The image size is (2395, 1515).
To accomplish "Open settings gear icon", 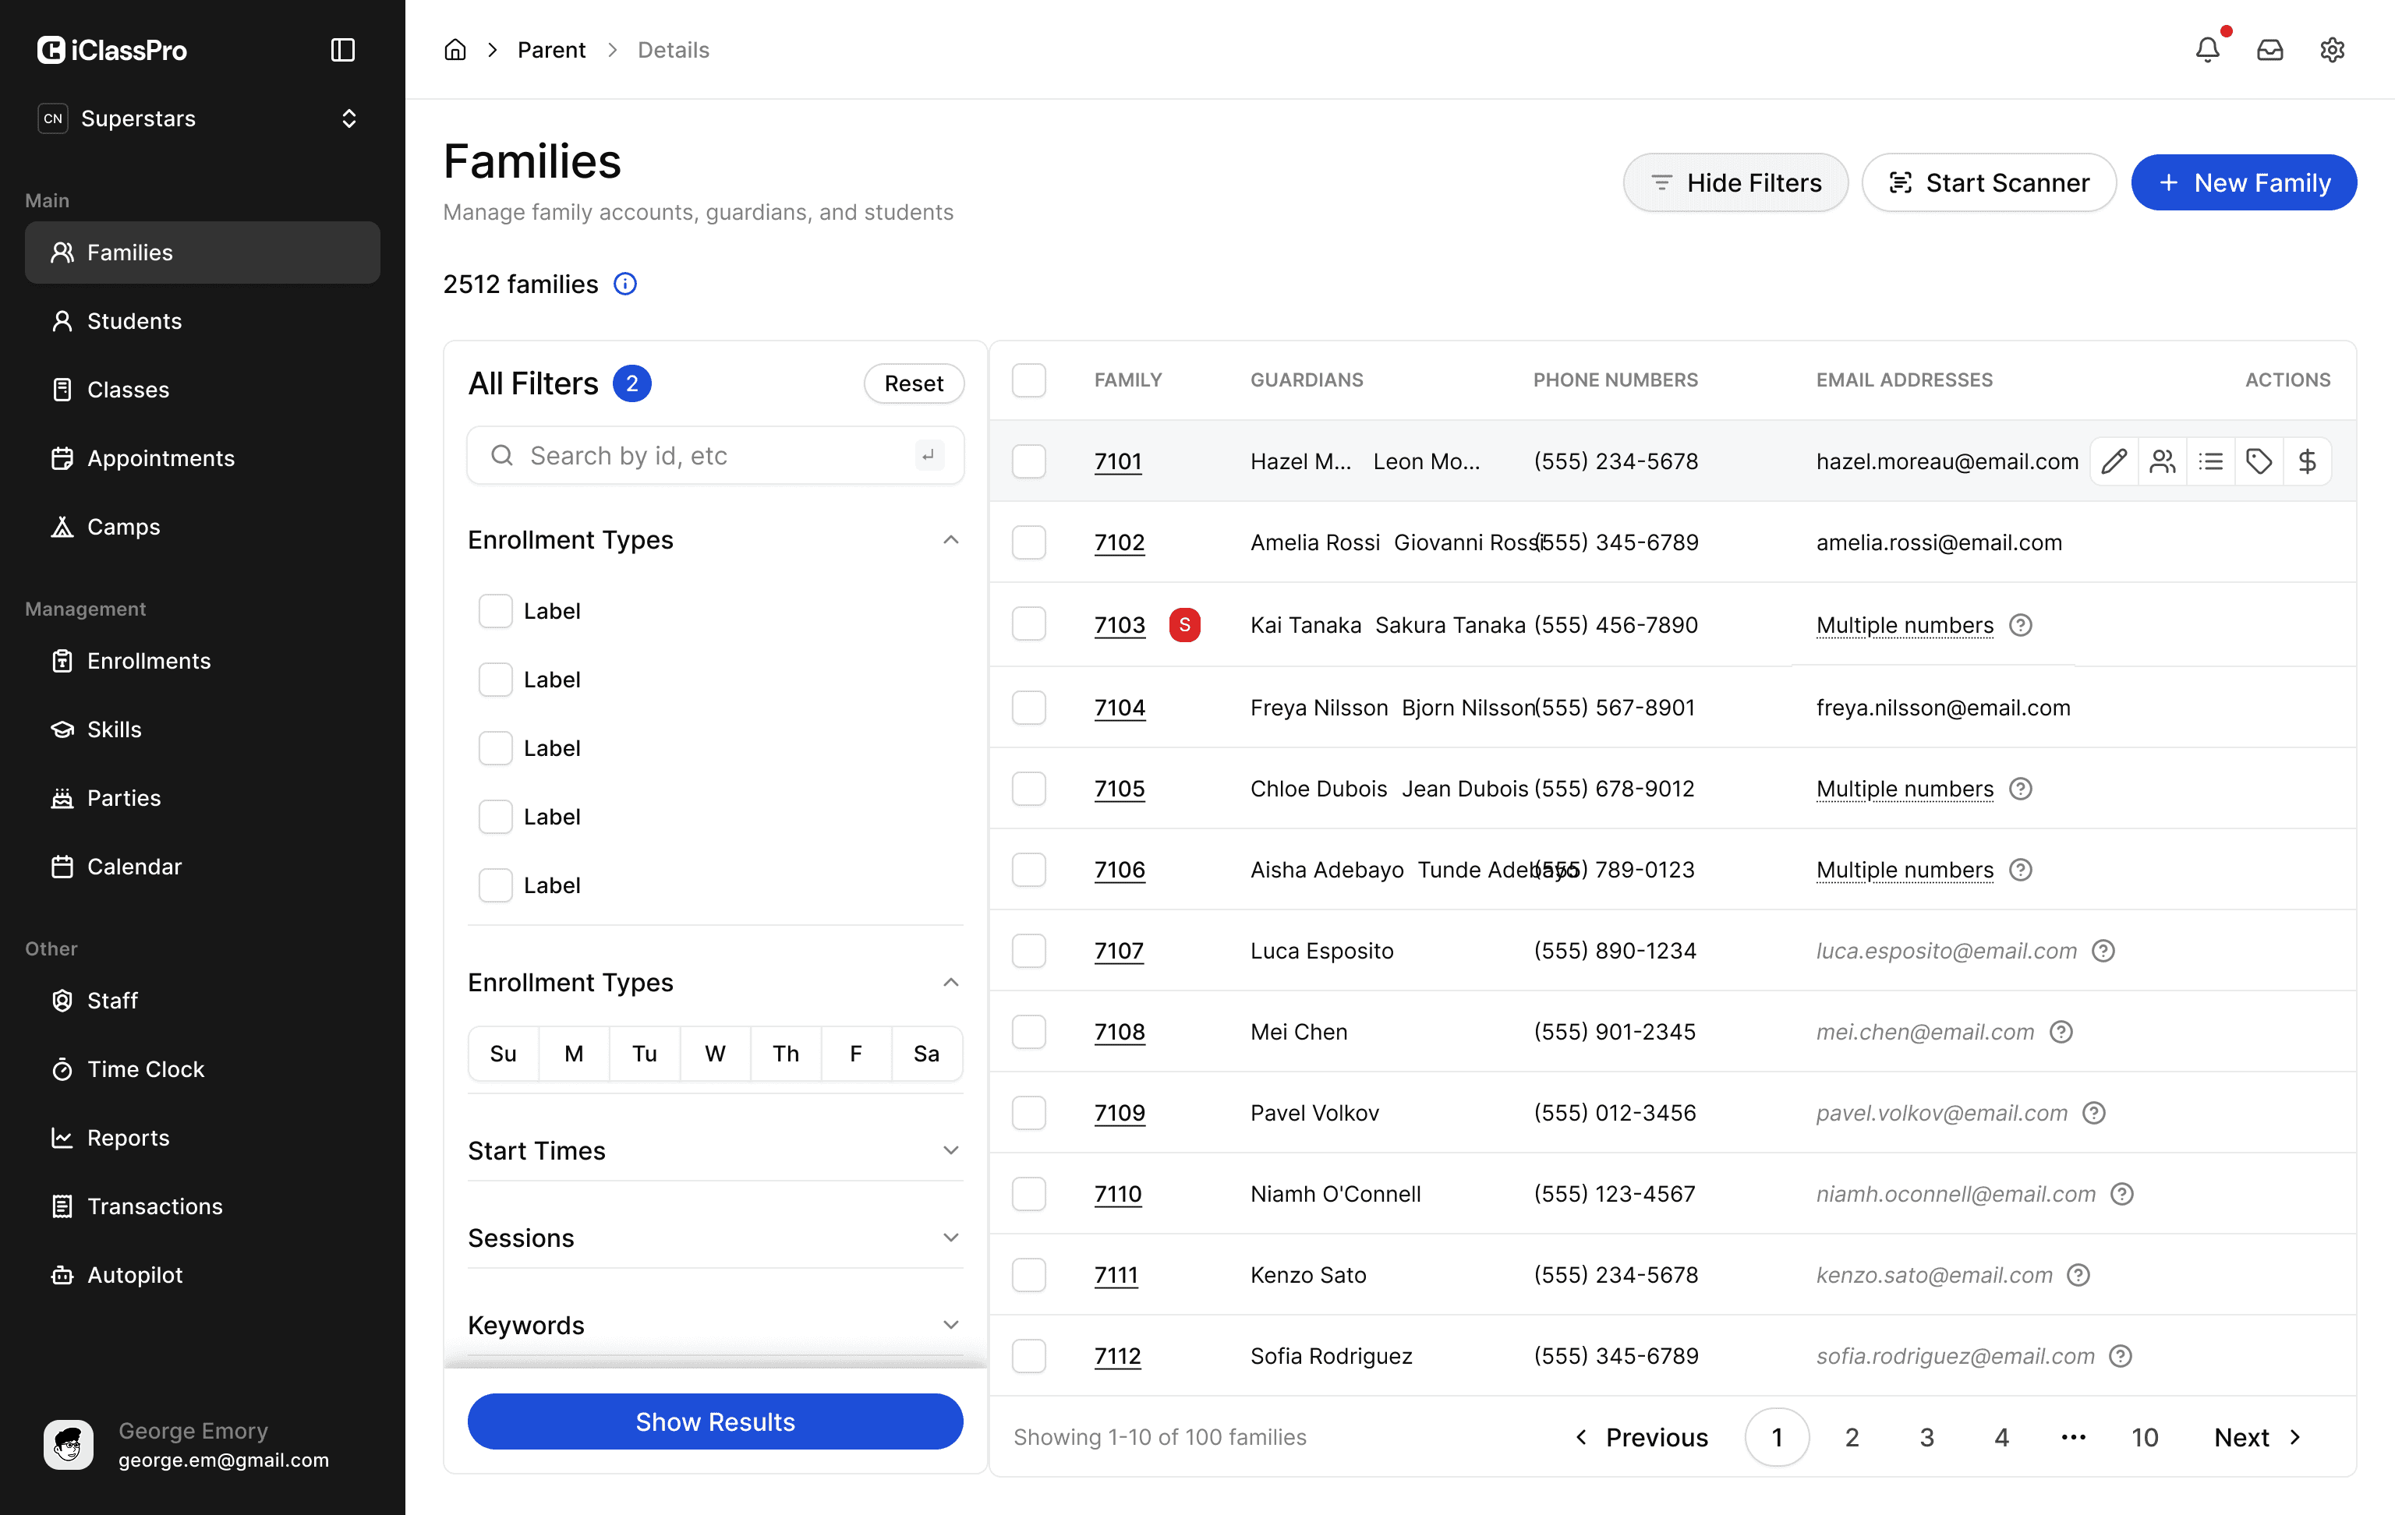I will click(x=2331, y=50).
